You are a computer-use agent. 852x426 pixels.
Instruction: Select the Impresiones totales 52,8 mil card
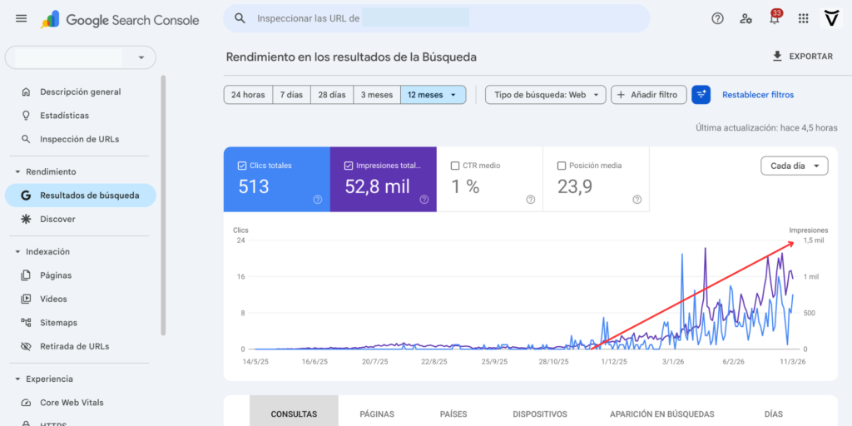pos(383,180)
